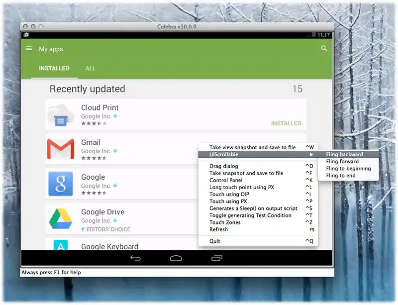
Task: Open the Cloud Print app icon
Action: point(60,115)
